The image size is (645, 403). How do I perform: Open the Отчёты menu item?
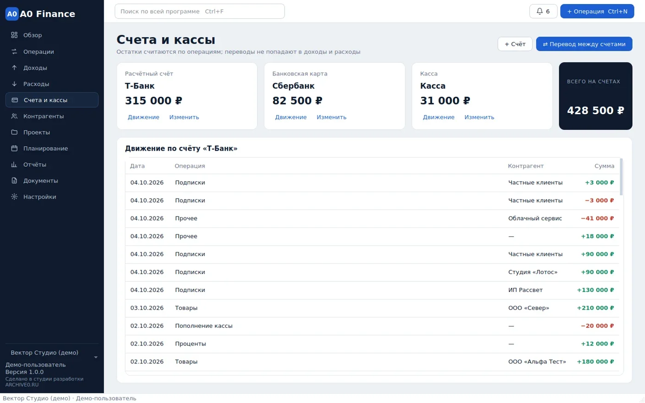pyautogui.click(x=52, y=164)
